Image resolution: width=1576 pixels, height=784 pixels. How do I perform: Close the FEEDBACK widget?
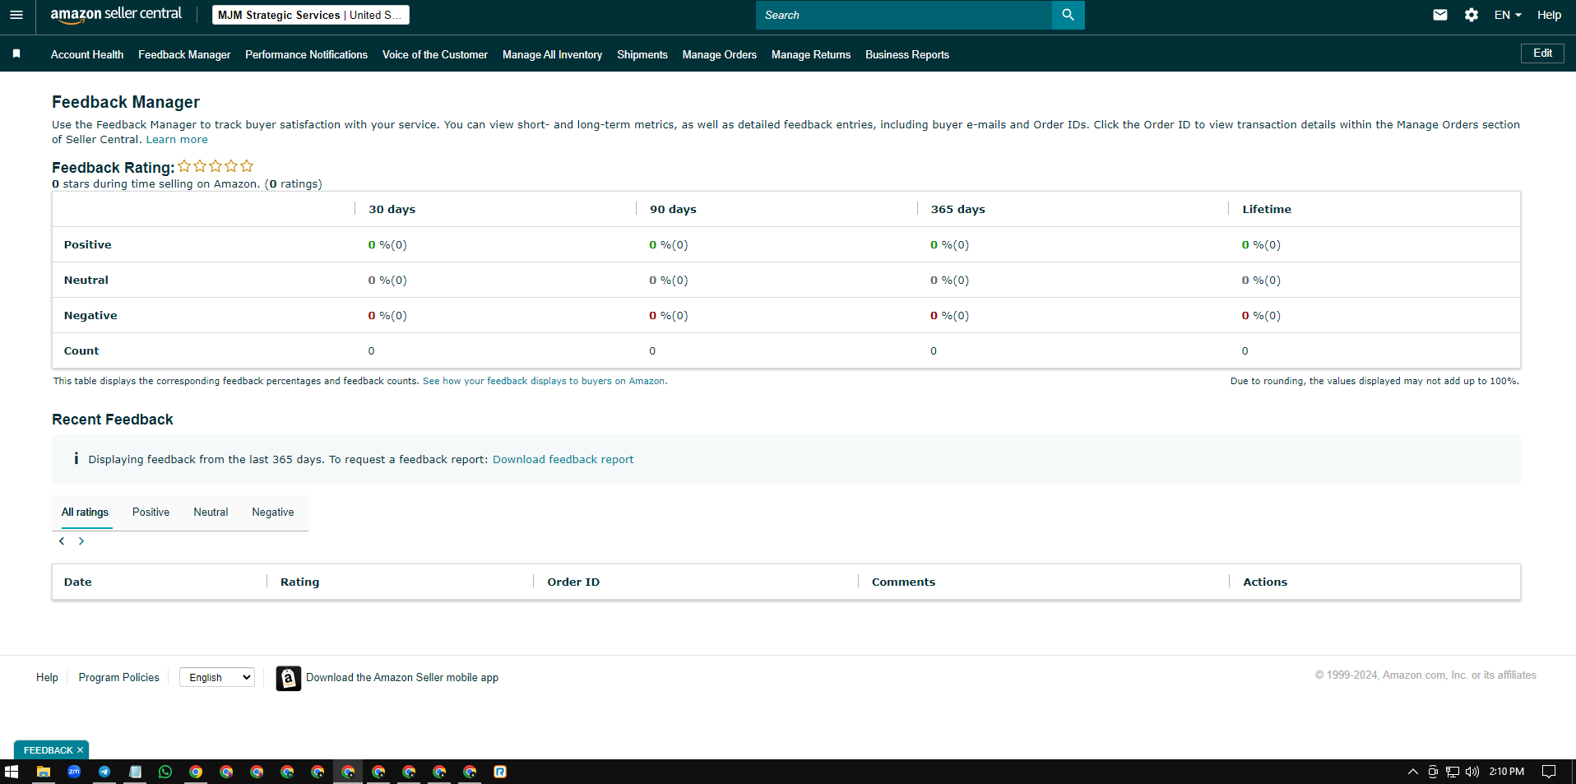[80, 750]
